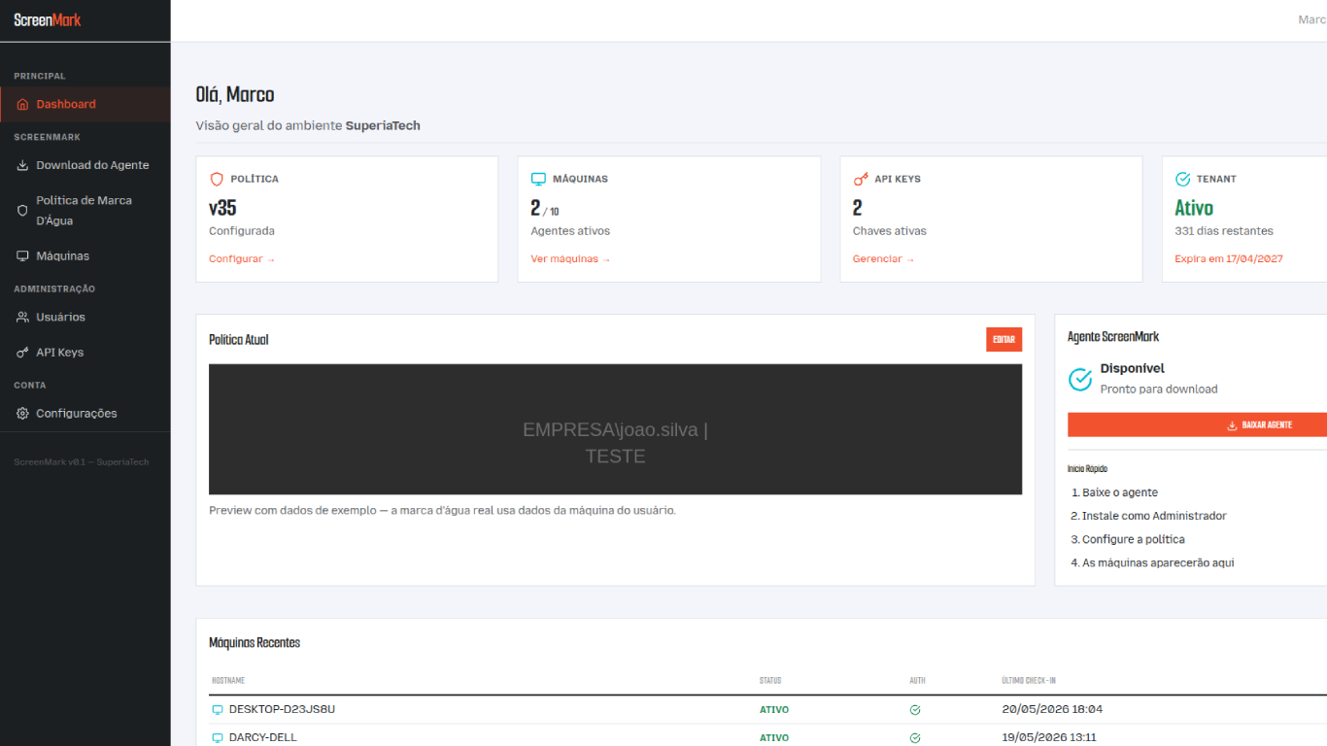This screenshot has width=1327, height=746.
Task: Select hostname DESKTOP-D23JS8U
Action: [x=282, y=710]
